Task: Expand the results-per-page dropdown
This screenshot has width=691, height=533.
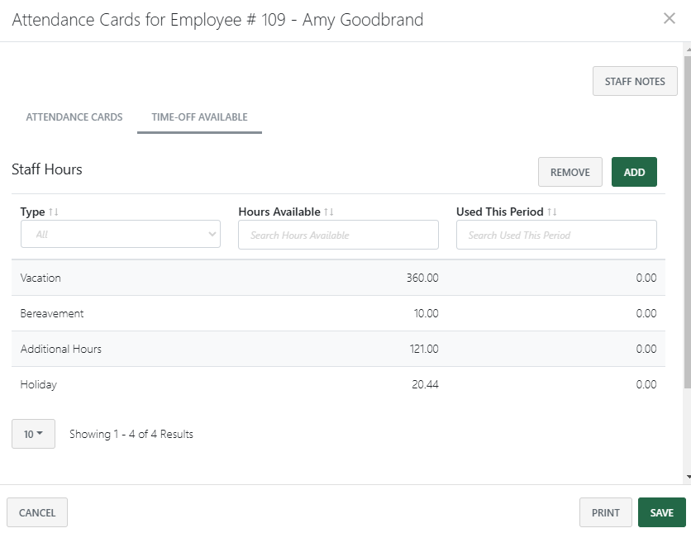Action: [33, 433]
